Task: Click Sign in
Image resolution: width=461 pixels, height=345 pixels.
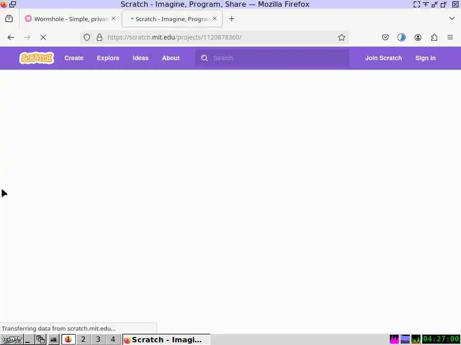Action: (425, 58)
